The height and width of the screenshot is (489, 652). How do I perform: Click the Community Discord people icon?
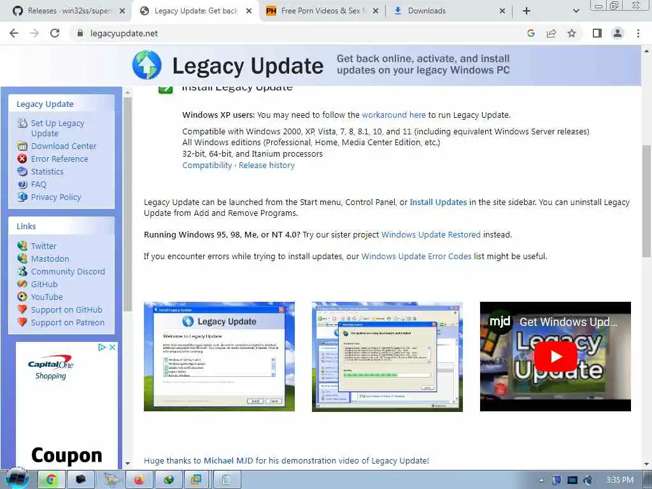point(22,271)
